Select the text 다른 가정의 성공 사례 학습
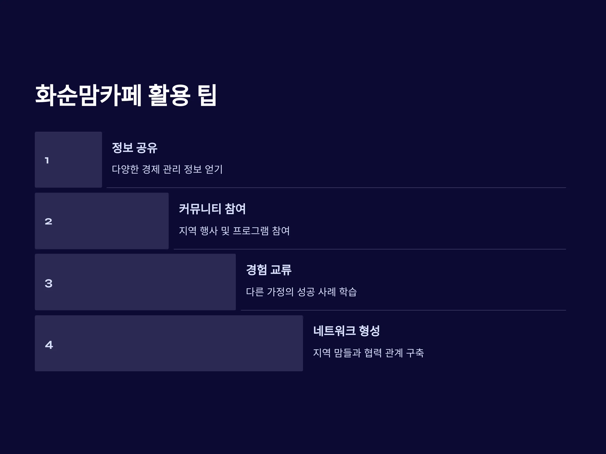The image size is (606, 454). [301, 292]
